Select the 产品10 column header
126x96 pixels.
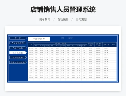coord(84,46)
